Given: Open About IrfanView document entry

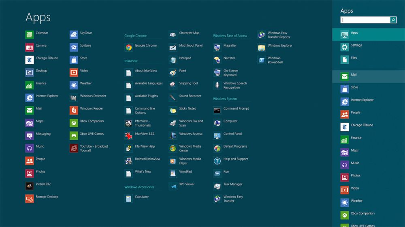Looking at the screenshot, I should coord(141,72).
